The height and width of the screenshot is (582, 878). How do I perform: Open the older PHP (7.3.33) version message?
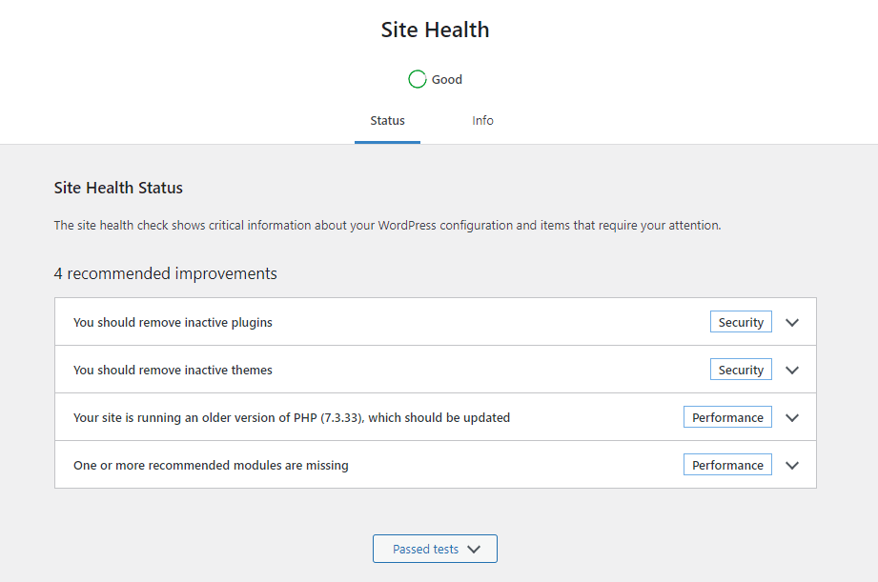click(x=292, y=418)
